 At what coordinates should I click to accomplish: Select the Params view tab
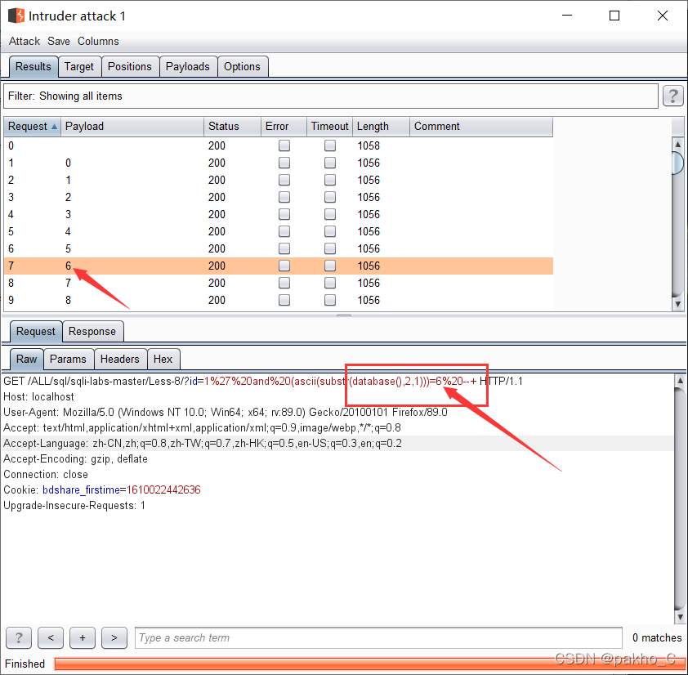pyautogui.click(x=68, y=359)
